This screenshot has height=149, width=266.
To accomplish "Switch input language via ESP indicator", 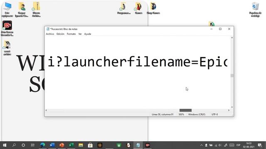I will pyautogui.click(x=238, y=145).
